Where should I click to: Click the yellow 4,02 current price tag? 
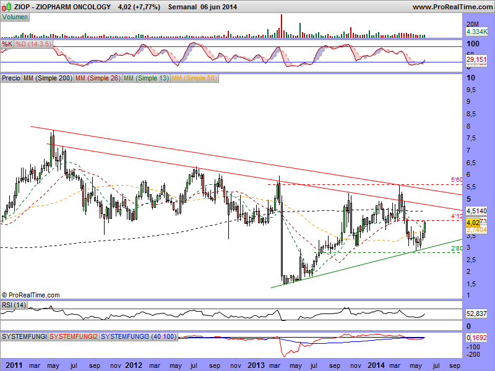pyautogui.click(x=473, y=223)
